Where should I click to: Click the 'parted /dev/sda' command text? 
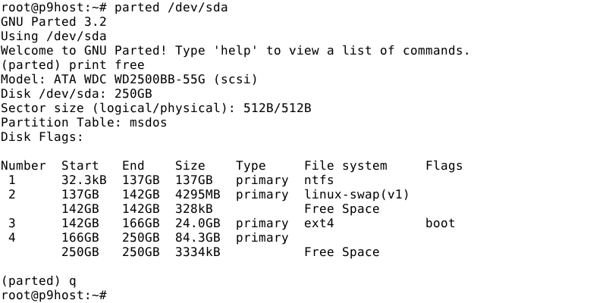point(171,8)
